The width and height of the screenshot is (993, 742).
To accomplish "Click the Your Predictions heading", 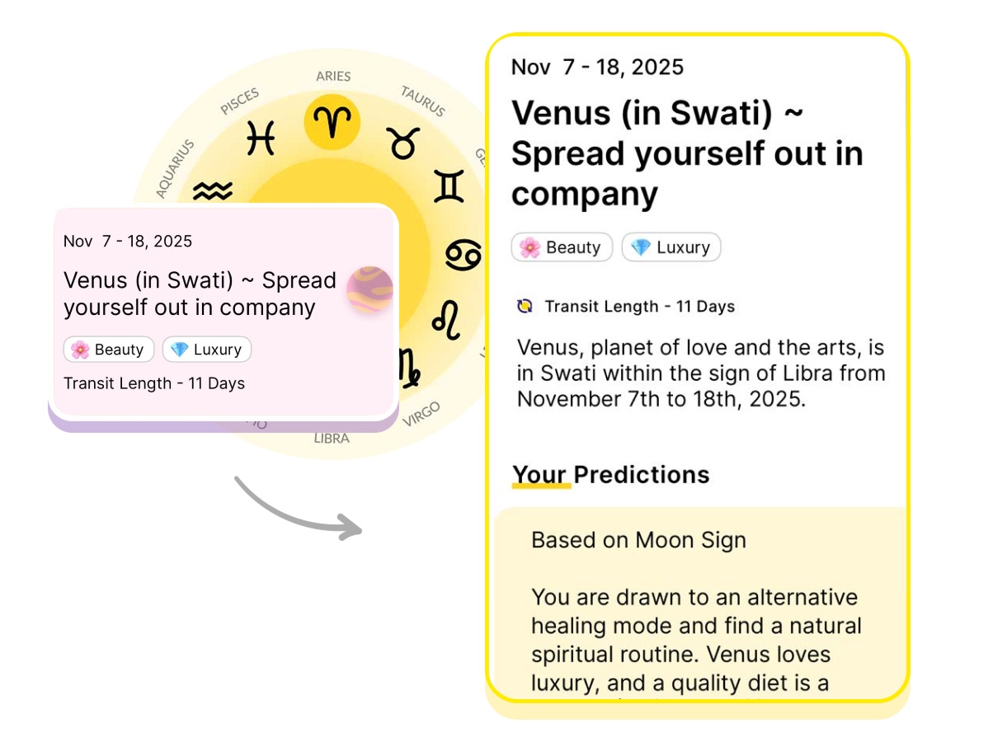I will point(610,475).
